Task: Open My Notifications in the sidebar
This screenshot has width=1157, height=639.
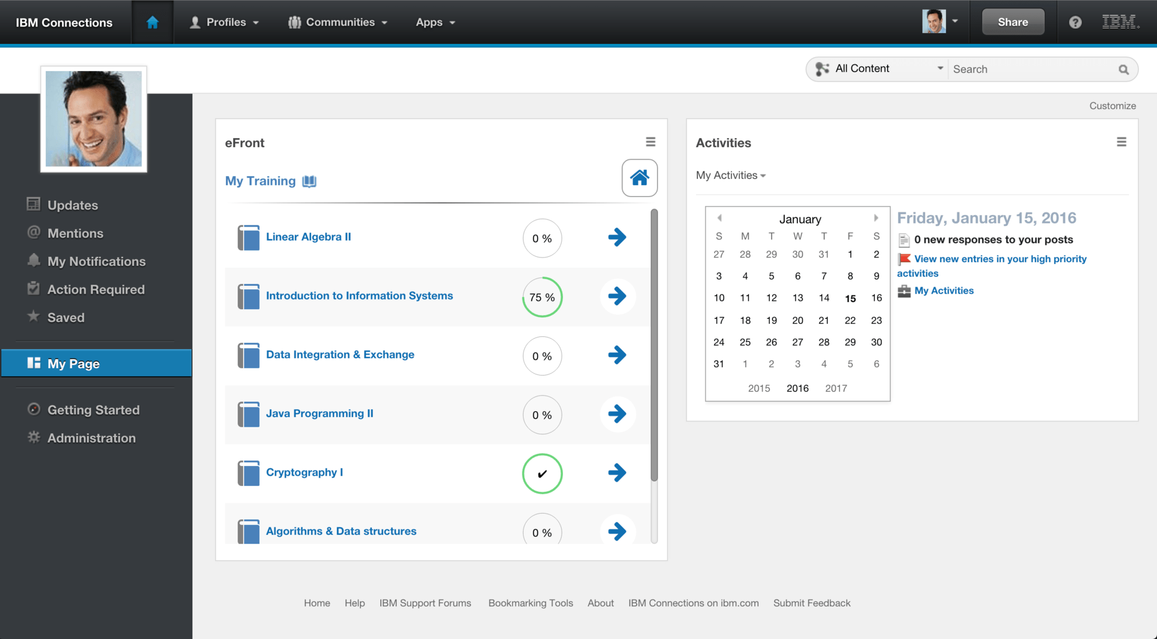Action: (96, 262)
